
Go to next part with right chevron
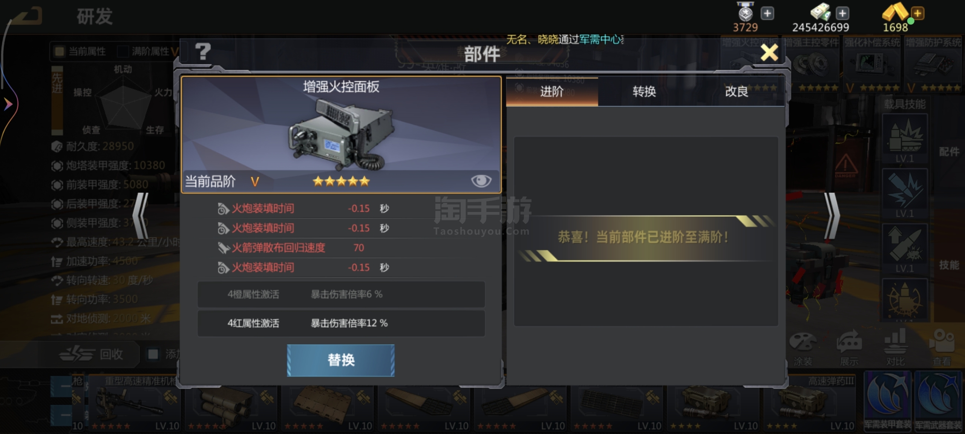tap(832, 215)
